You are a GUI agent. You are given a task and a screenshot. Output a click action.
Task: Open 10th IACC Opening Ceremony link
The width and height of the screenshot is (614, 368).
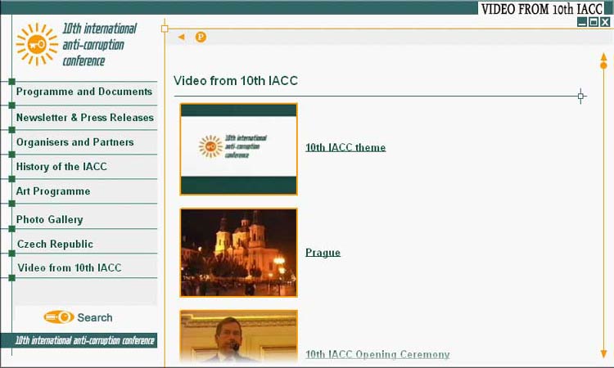pyautogui.click(x=377, y=355)
